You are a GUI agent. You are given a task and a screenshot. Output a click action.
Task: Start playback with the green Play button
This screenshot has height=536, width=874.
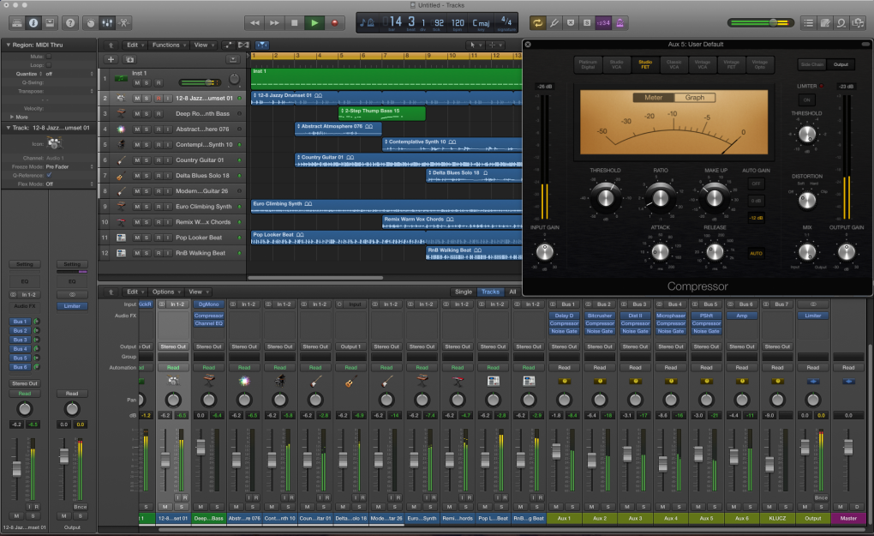pos(314,23)
